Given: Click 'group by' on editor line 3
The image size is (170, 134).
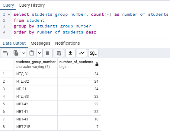Looking at the screenshot, I should (24, 26).
